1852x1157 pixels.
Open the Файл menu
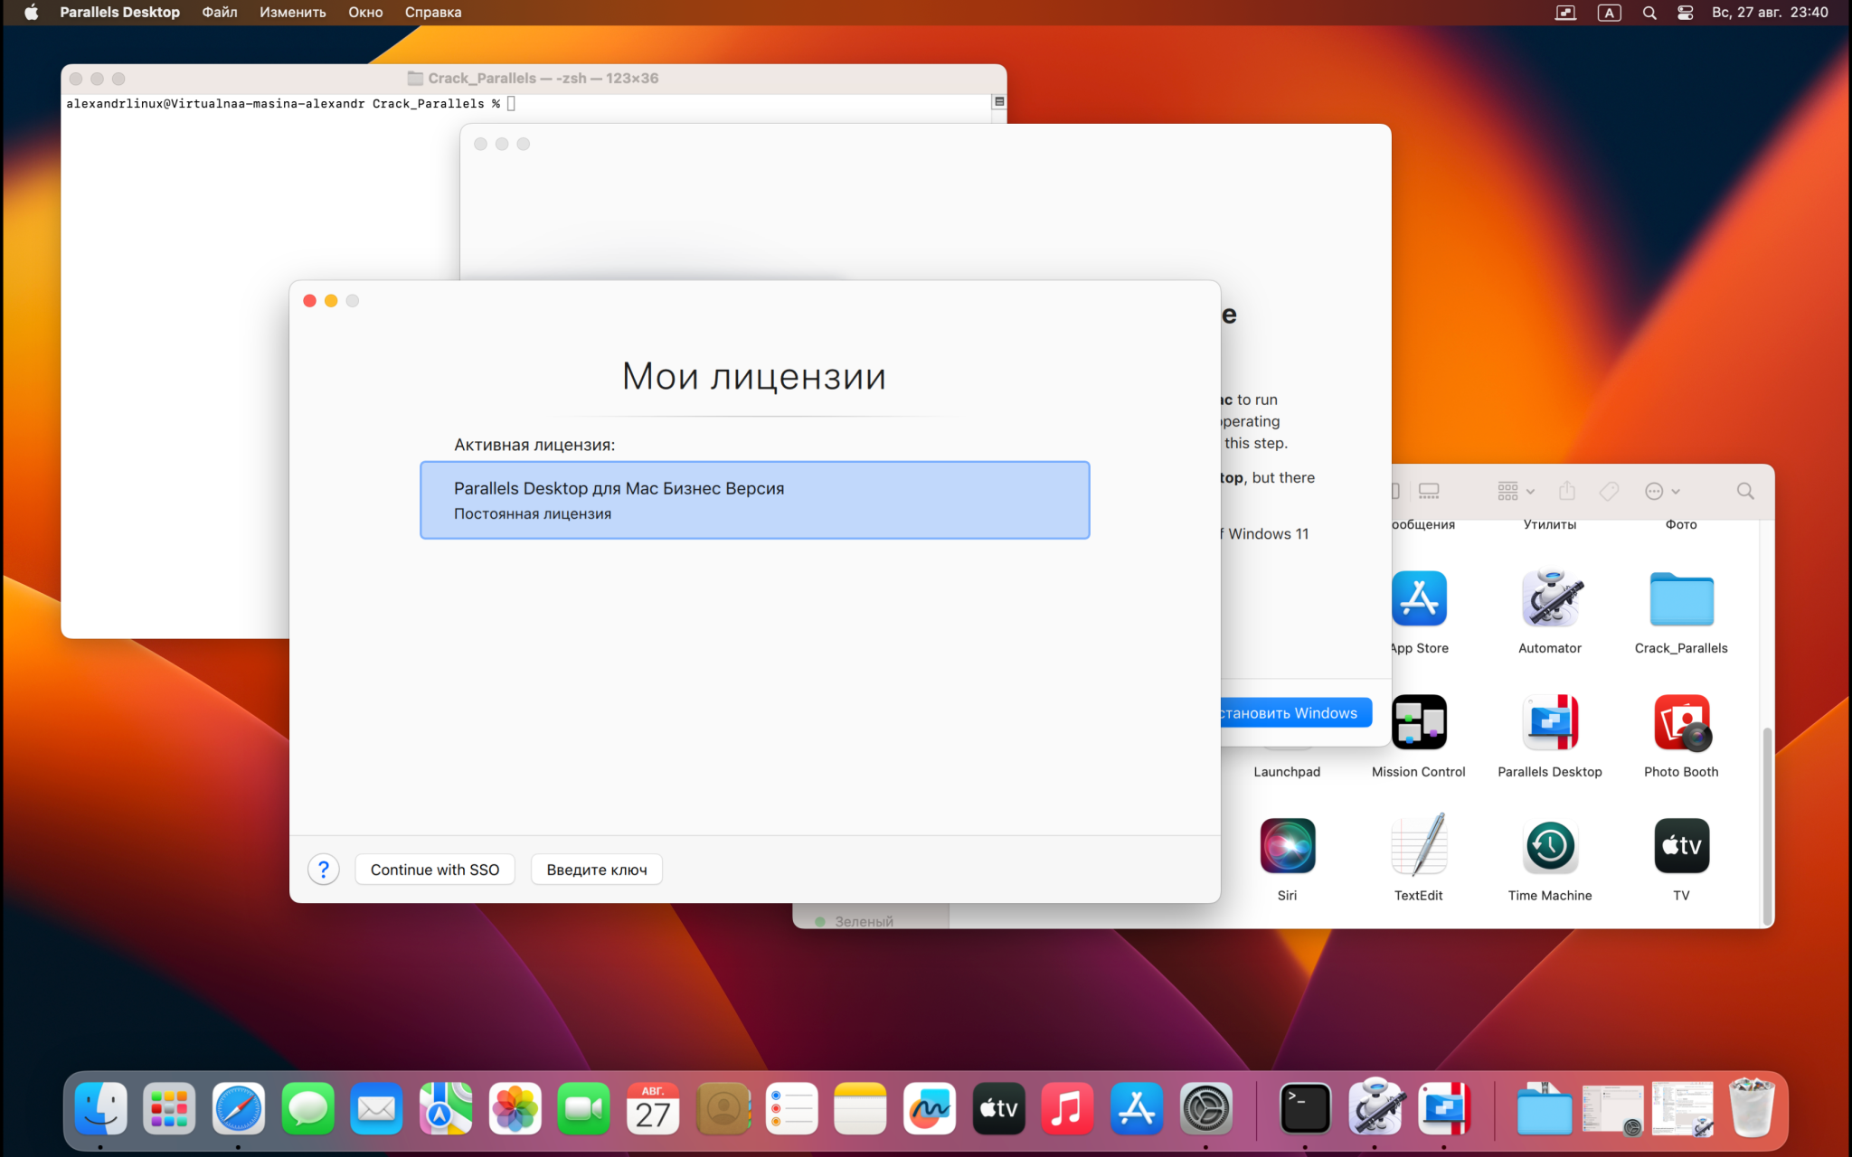click(x=220, y=13)
